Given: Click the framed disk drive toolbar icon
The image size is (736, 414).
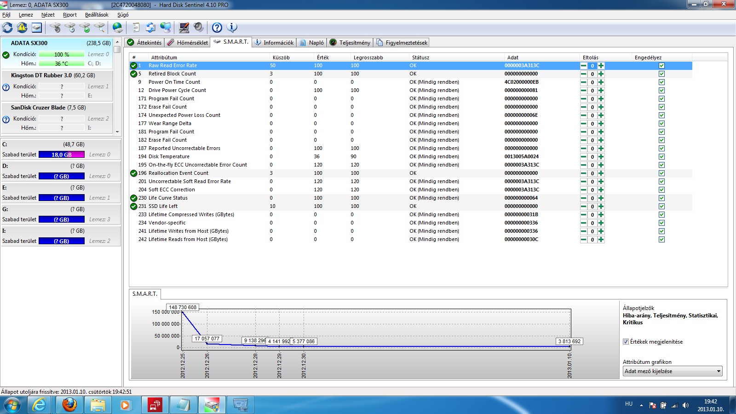Looking at the screenshot, I should tap(37, 28).
